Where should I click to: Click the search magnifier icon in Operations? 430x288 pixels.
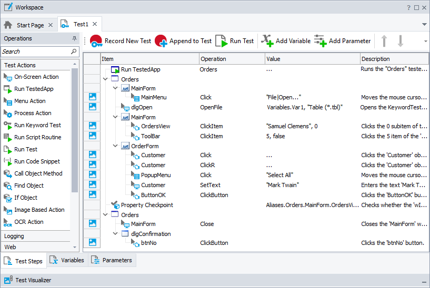(x=74, y=52)
